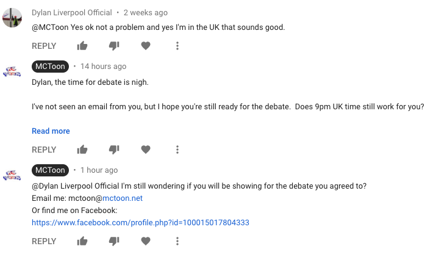Screen dimensions: 436x257
Task: Like Dylan Liverpool Official's comment
Action: point(82,46)
